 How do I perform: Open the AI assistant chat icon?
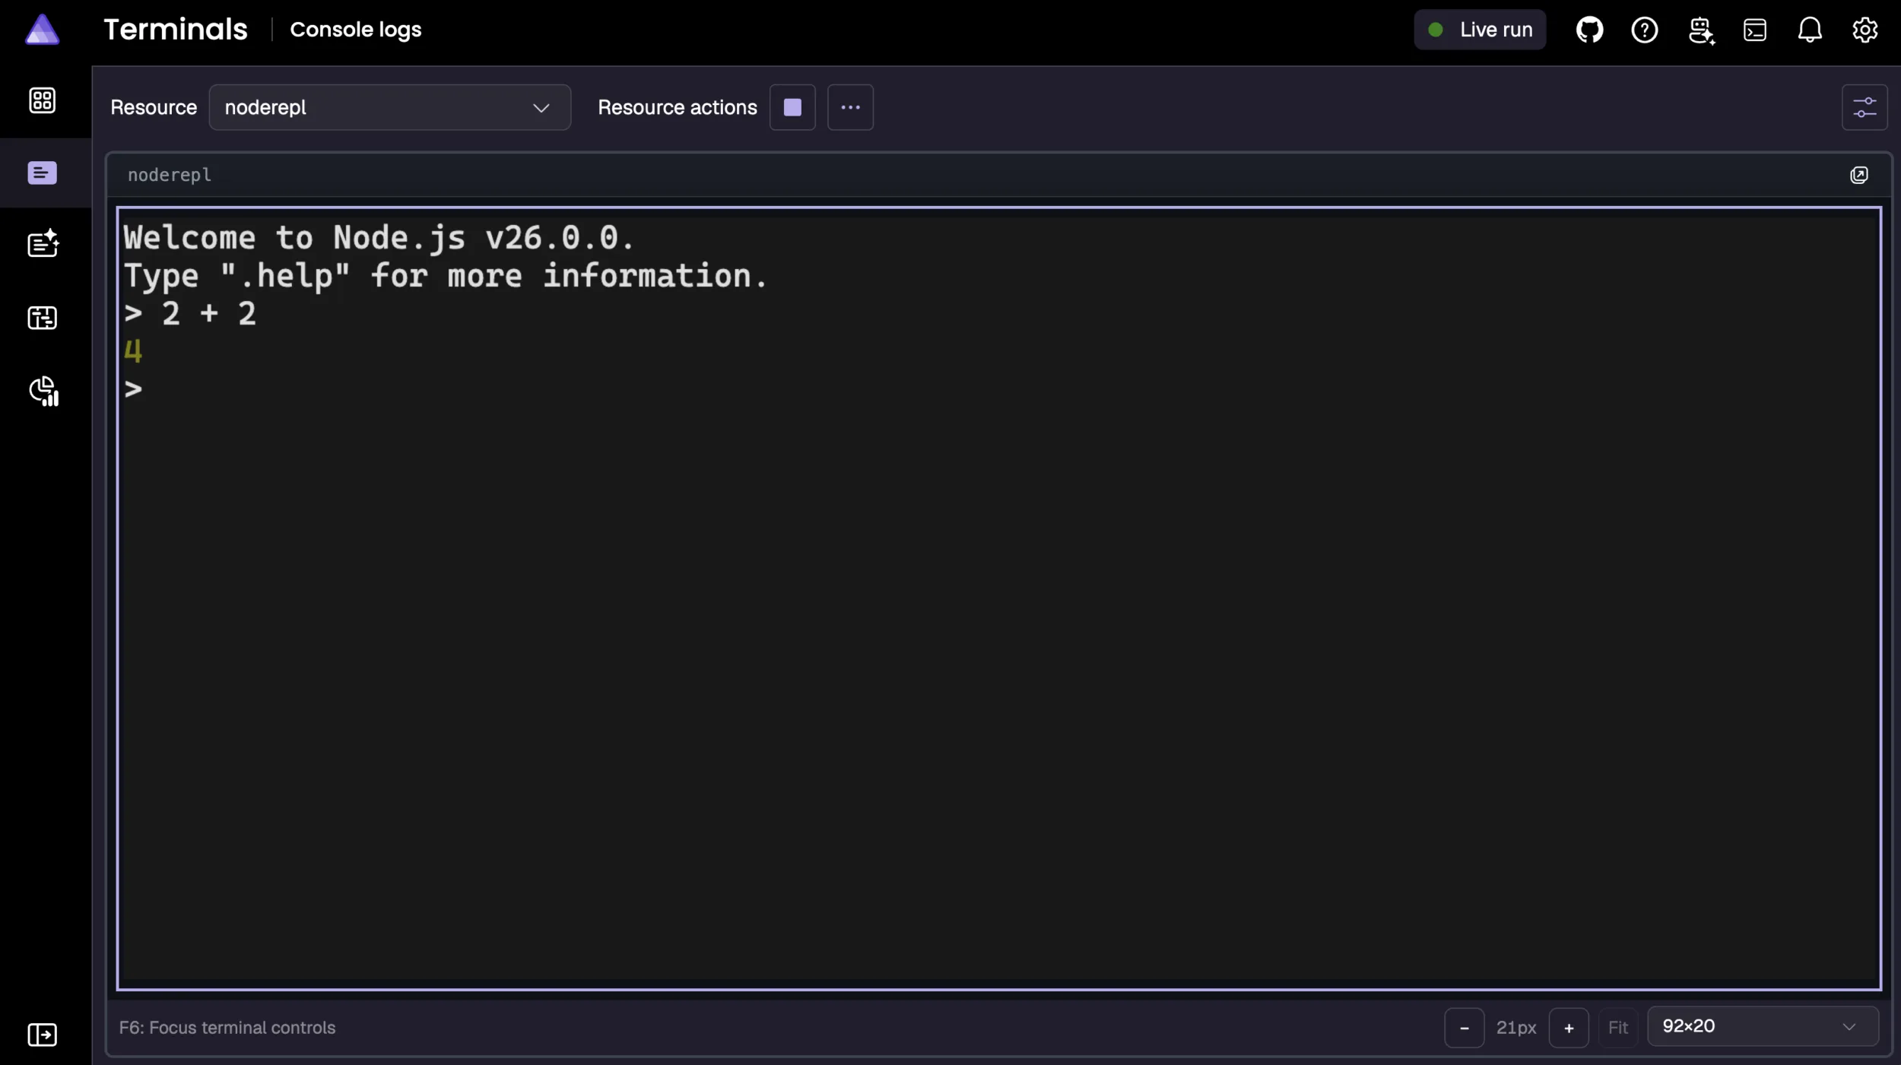pyautogui.click(x=1701, y=30)
